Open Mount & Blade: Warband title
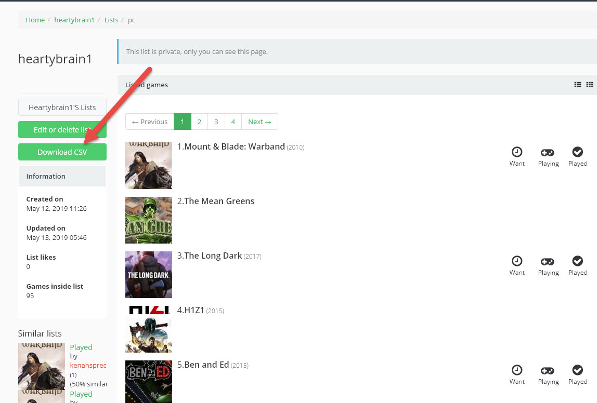The height and width of the screenshot is (403, 597). click(x=235, y=147)
